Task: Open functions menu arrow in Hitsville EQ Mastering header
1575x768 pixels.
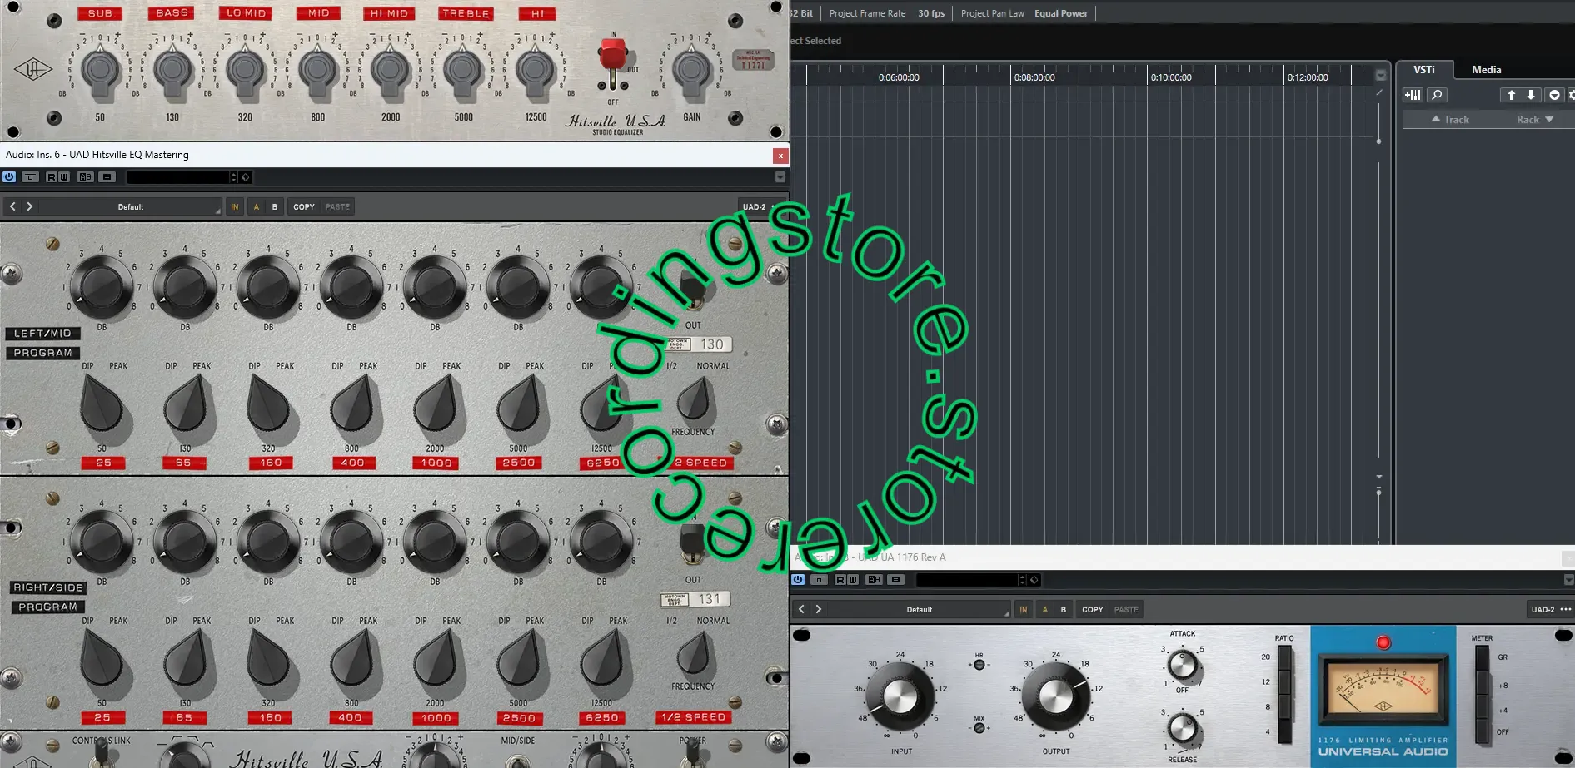Action: click(x=780, y=177)
